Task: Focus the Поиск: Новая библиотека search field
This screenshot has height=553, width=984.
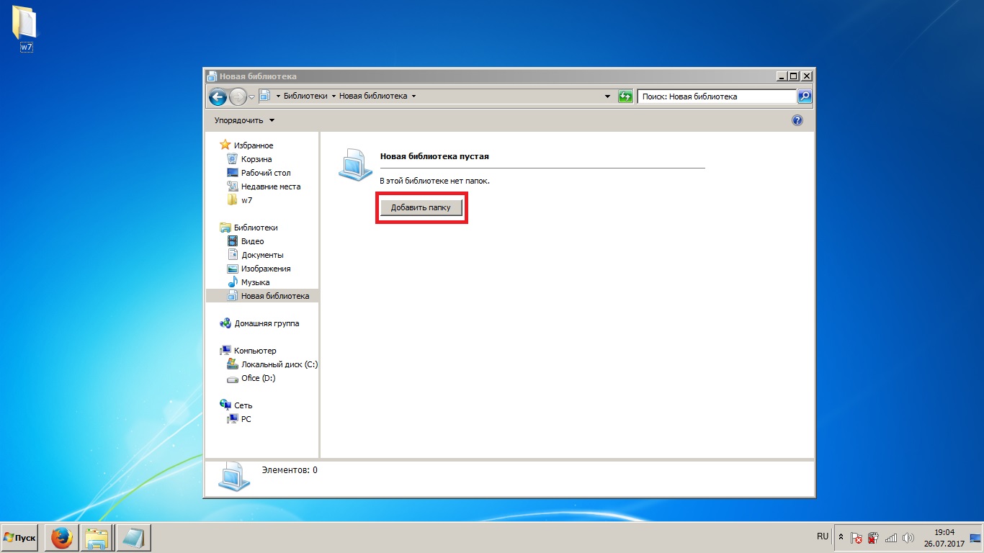Action: [x=717, y=96]
